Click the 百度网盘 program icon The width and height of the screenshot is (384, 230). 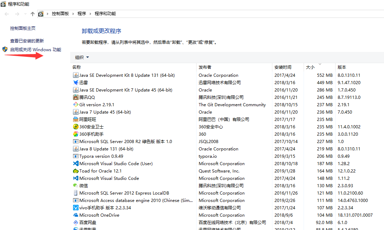click(x=75, y=223)
